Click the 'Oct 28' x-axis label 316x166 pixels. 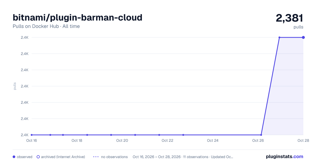303,140
